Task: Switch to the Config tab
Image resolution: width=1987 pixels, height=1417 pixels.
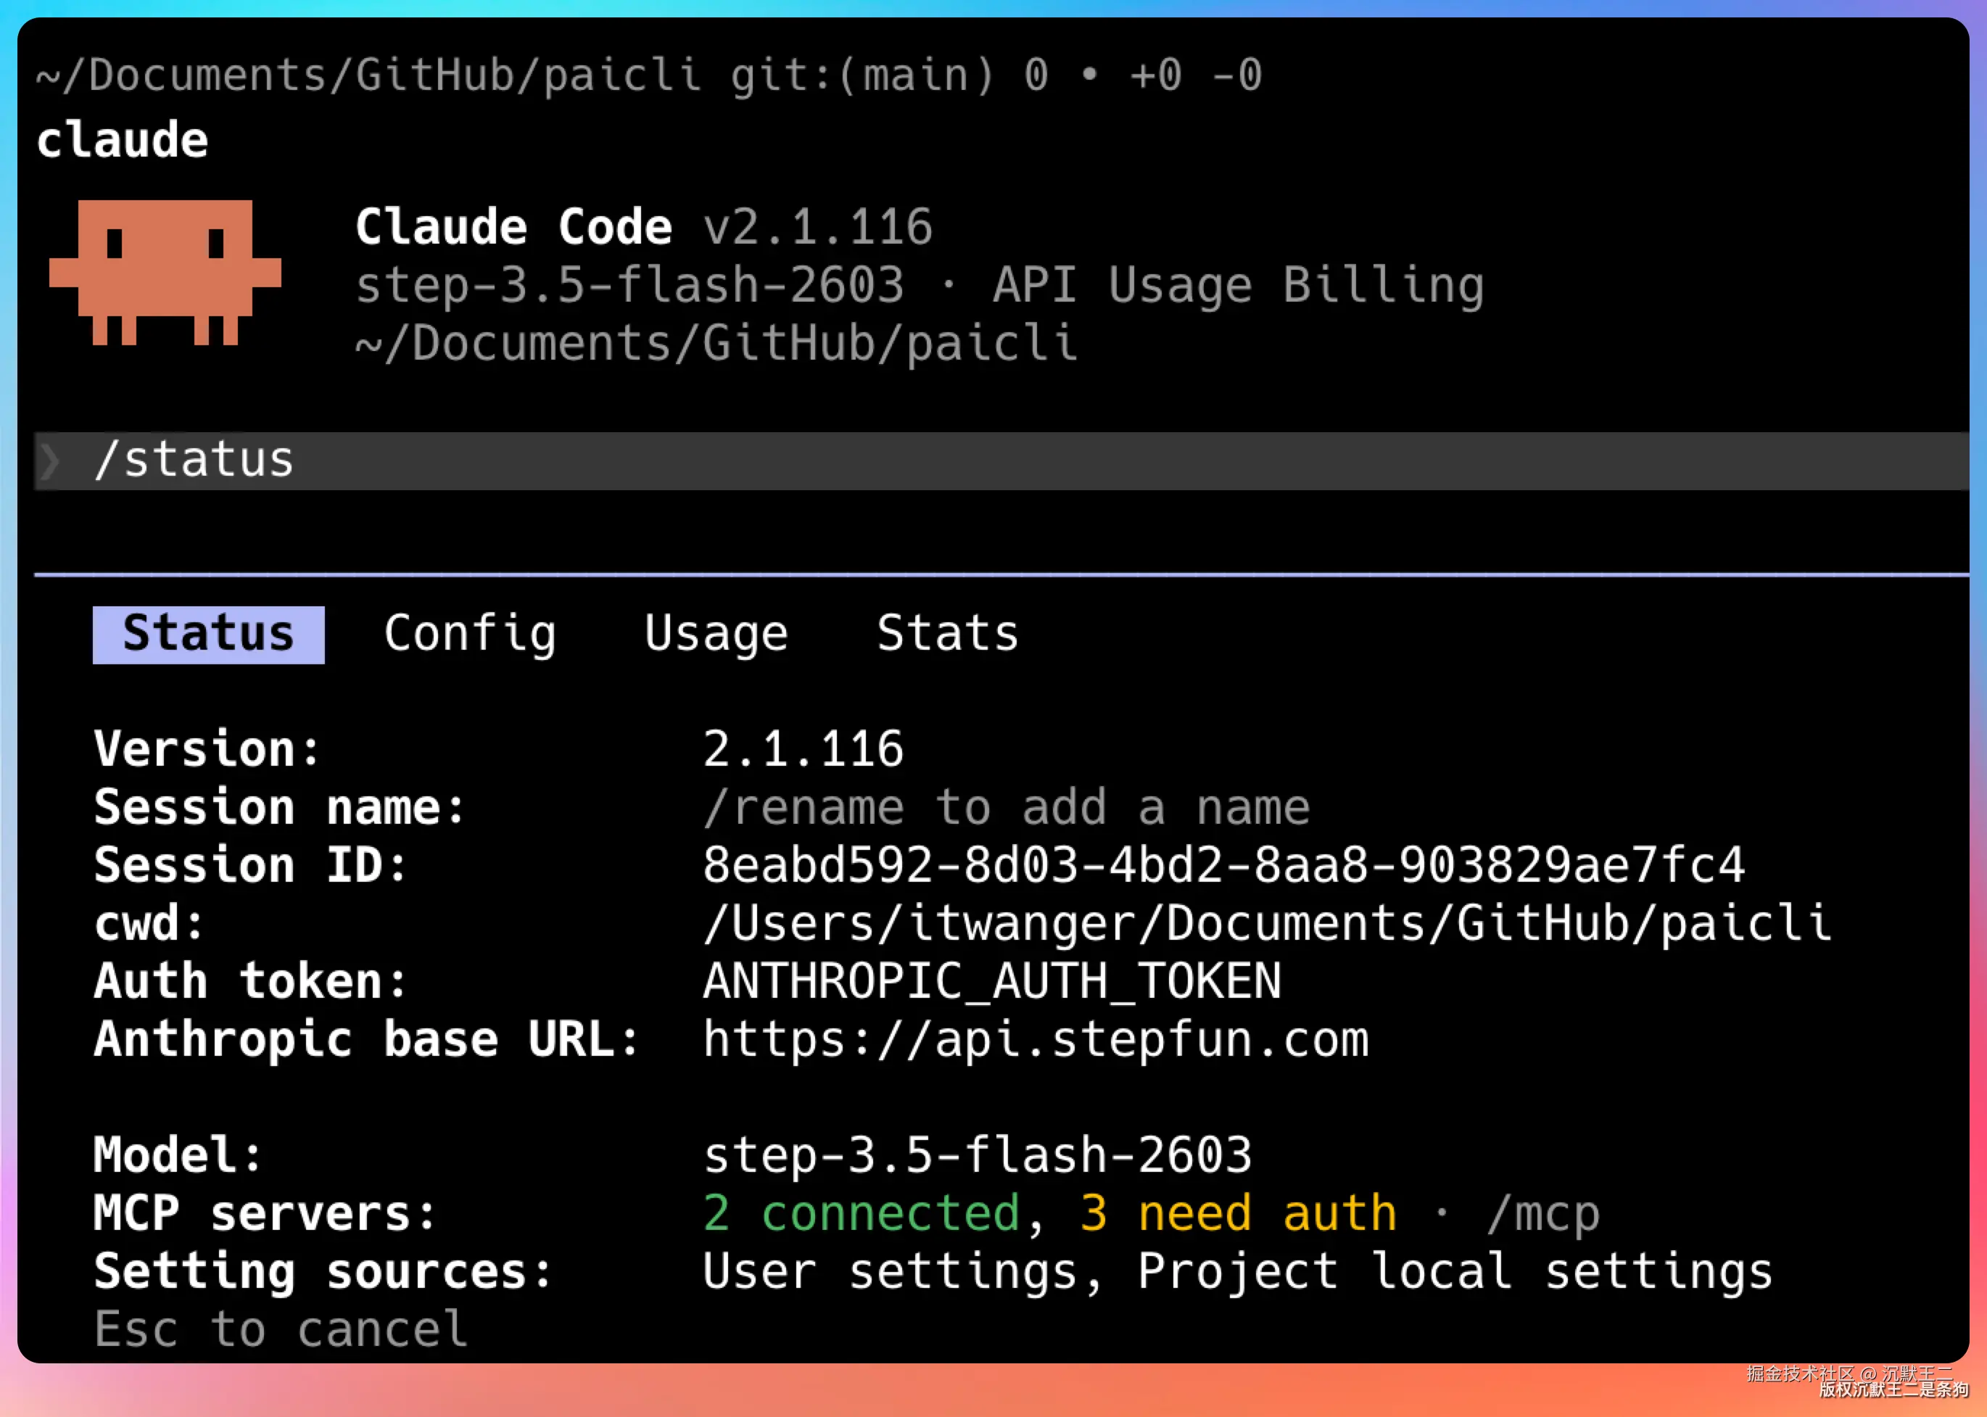Action: (x=469, y=635)
